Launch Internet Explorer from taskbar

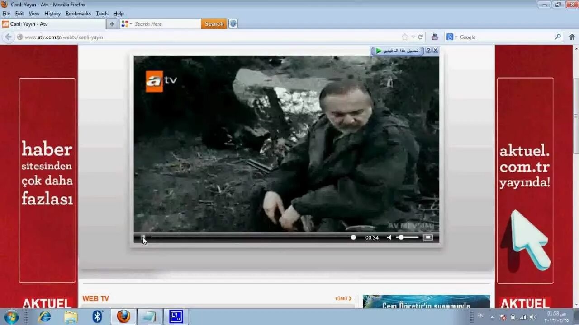tap(44, 317)
